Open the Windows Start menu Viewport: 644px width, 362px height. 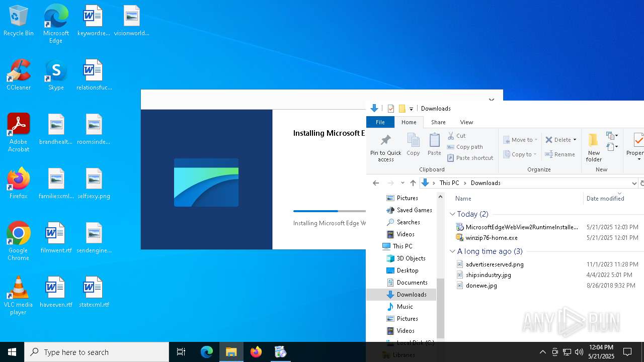click(x=12, y=352)
